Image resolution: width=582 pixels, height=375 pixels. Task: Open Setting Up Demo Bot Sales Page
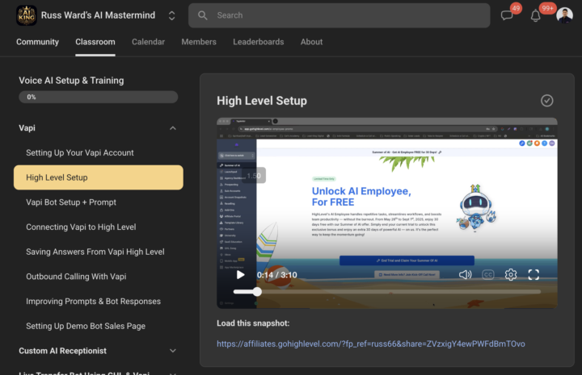coord(99,326)
